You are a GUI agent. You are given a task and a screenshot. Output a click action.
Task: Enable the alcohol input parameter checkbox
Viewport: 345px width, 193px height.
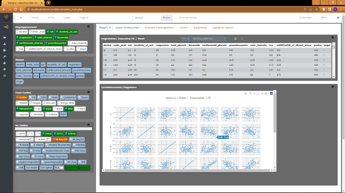(18, 32)
